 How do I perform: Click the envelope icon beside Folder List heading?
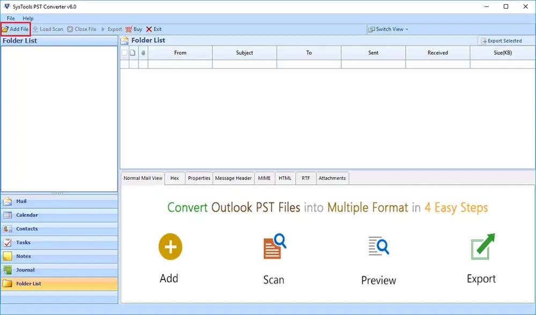tap(124, 40)
